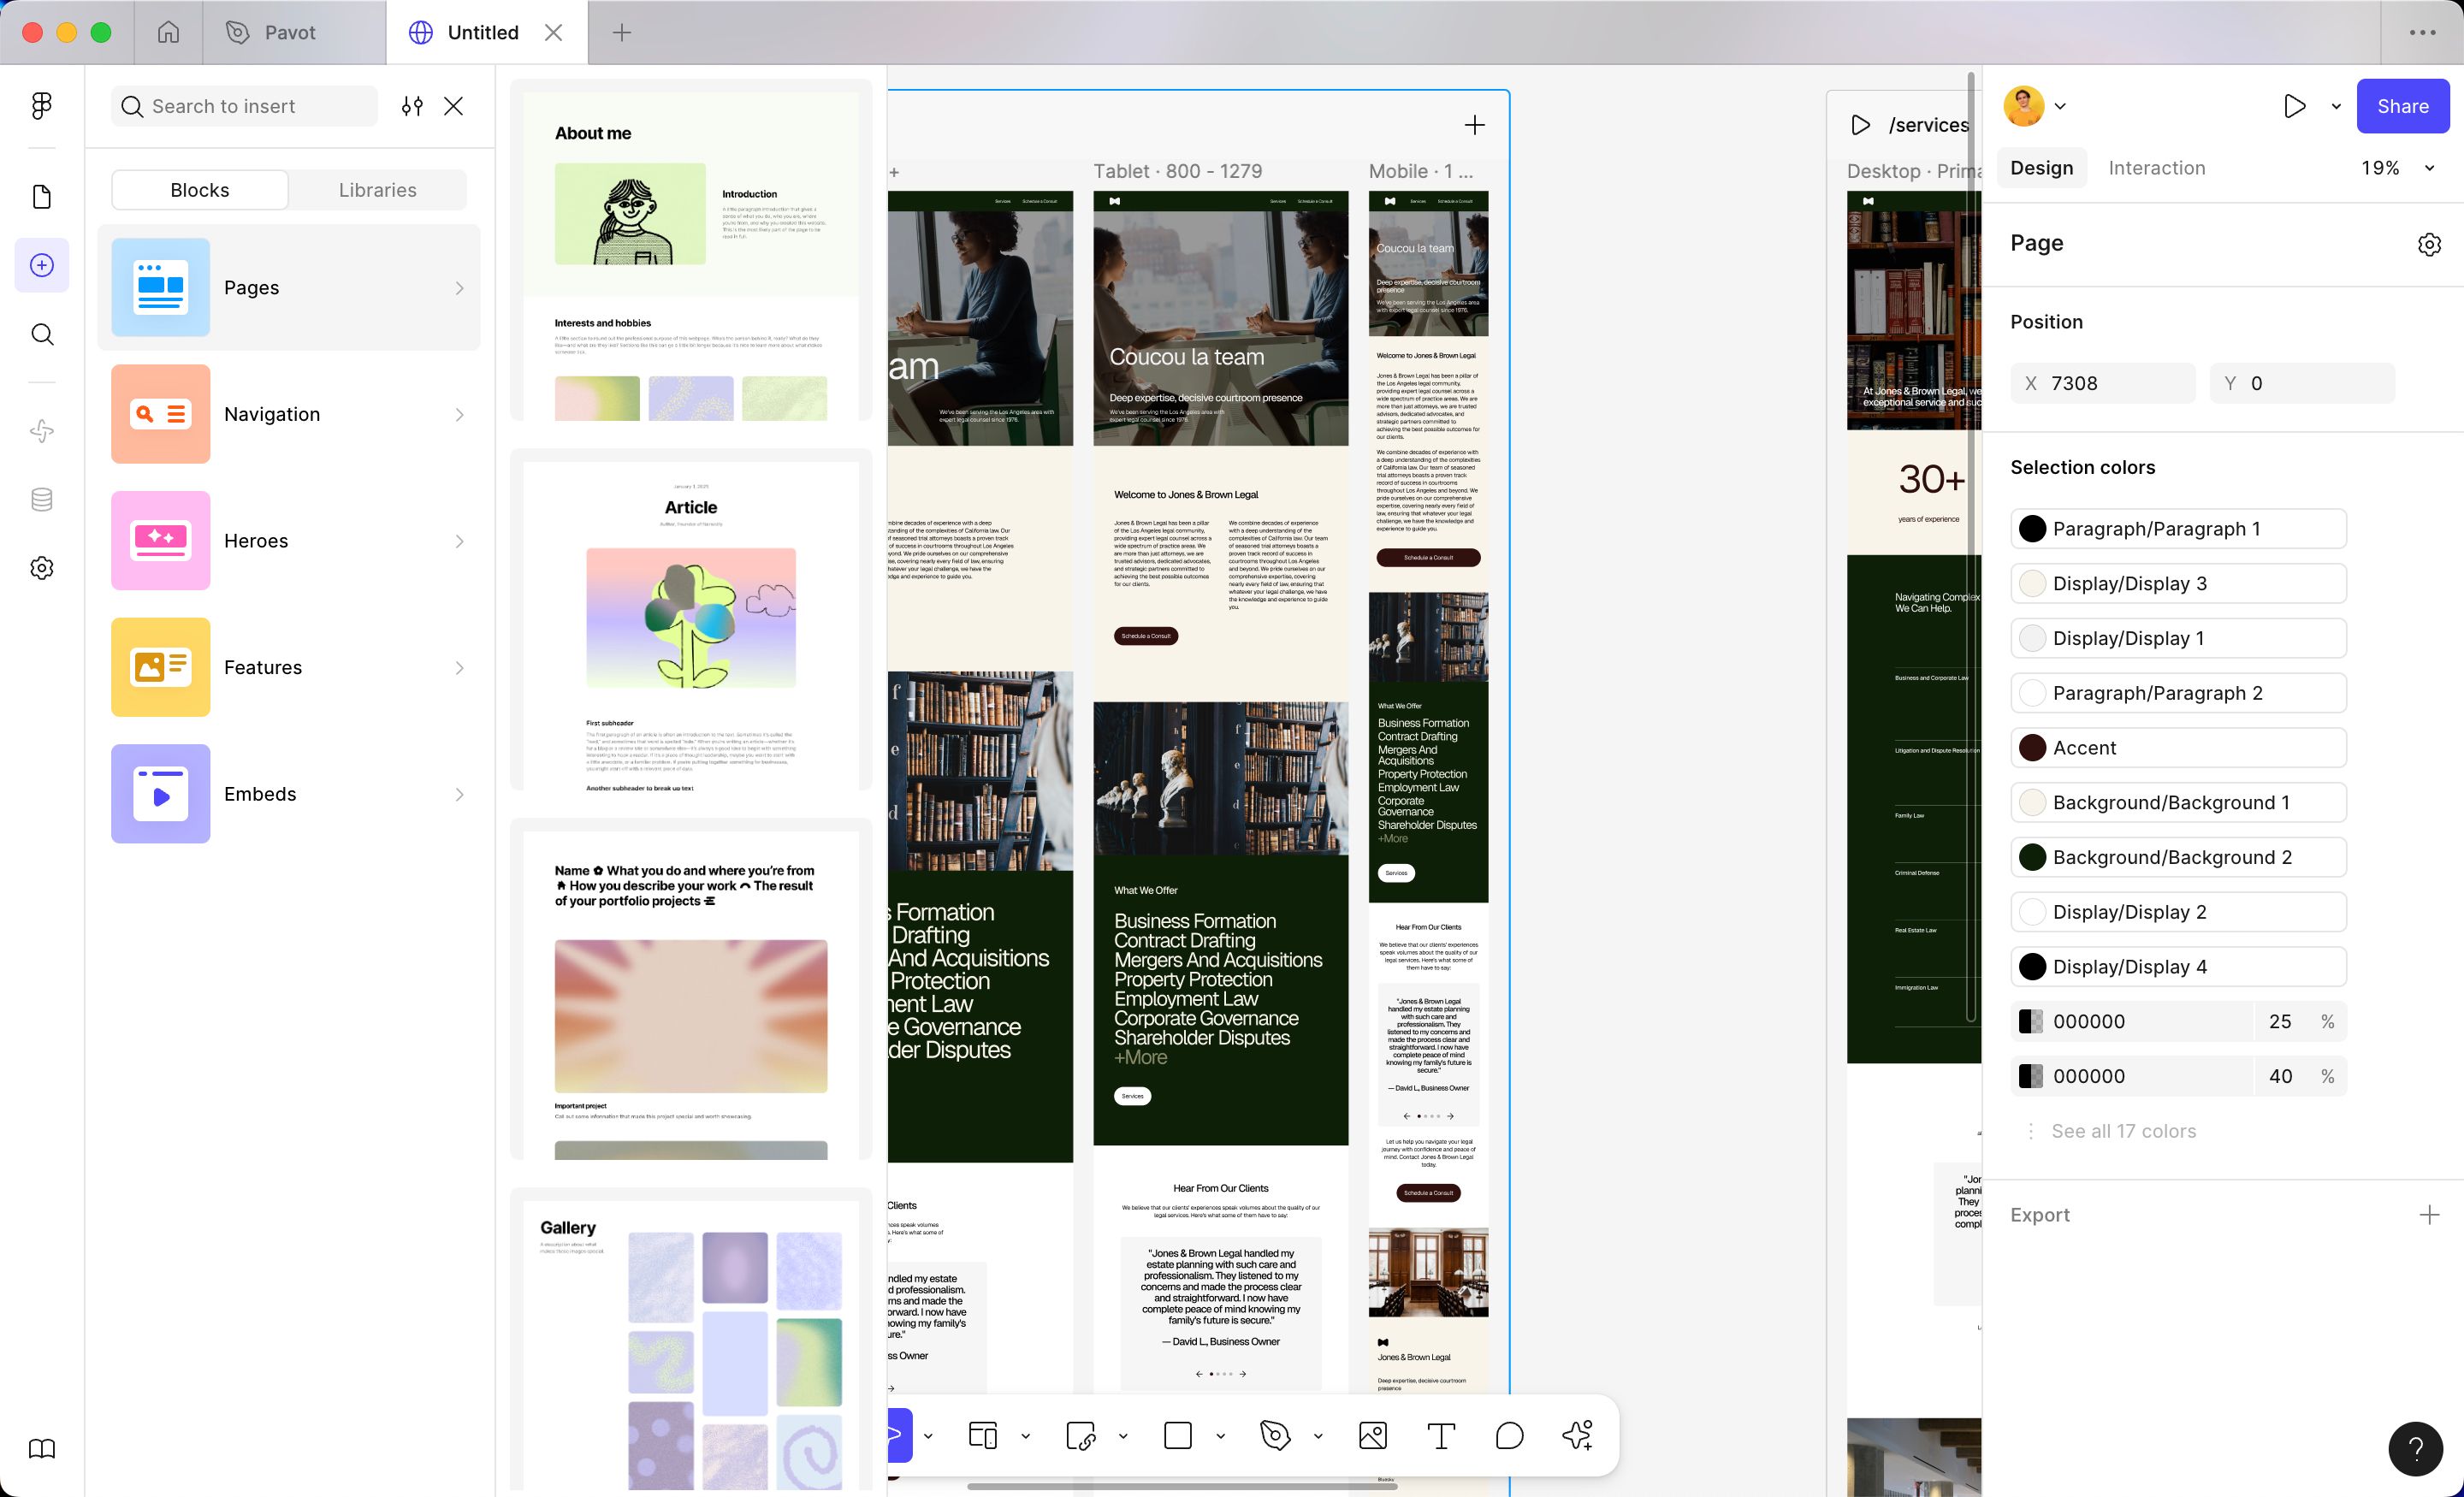2464x1497 pixels.
Task: Click the Background/Background 2 color swatch
Action: click(x=2032, y=857)
